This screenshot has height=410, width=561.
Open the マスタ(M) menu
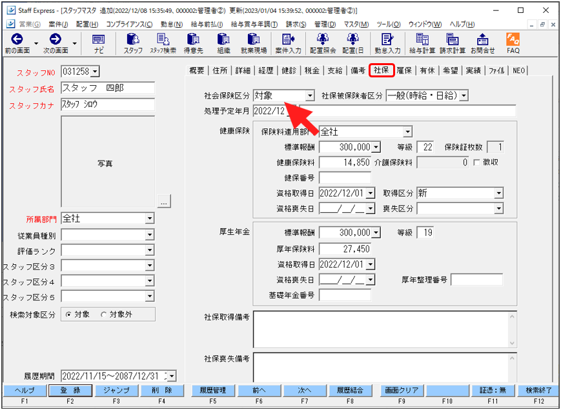coord(356,24)
